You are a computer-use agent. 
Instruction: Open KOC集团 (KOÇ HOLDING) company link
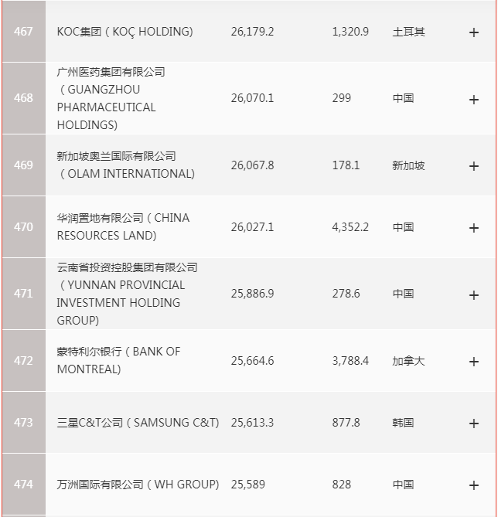[124, 32]
